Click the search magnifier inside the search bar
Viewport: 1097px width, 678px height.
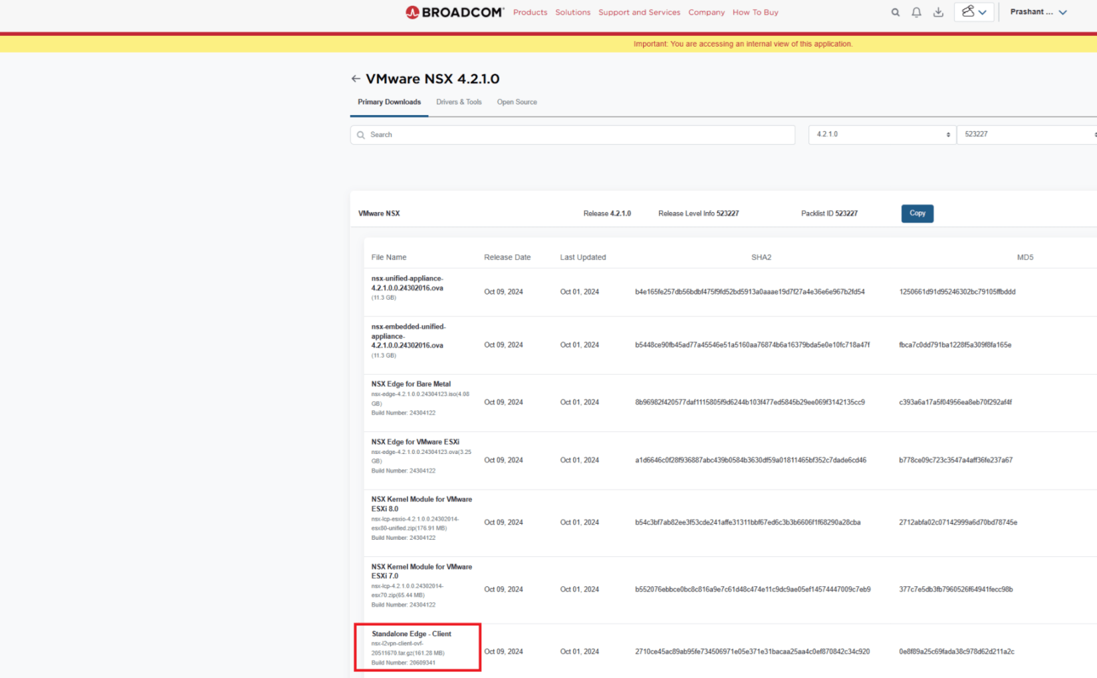360,134
